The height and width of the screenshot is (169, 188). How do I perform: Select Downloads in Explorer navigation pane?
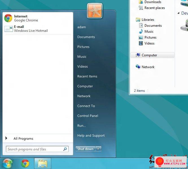(x=153, y=2)
